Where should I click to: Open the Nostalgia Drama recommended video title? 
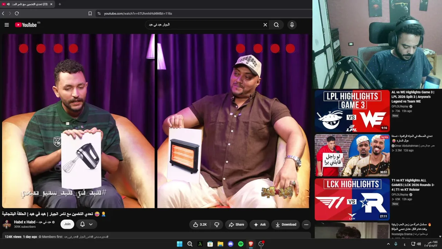[x=412, y=227]
